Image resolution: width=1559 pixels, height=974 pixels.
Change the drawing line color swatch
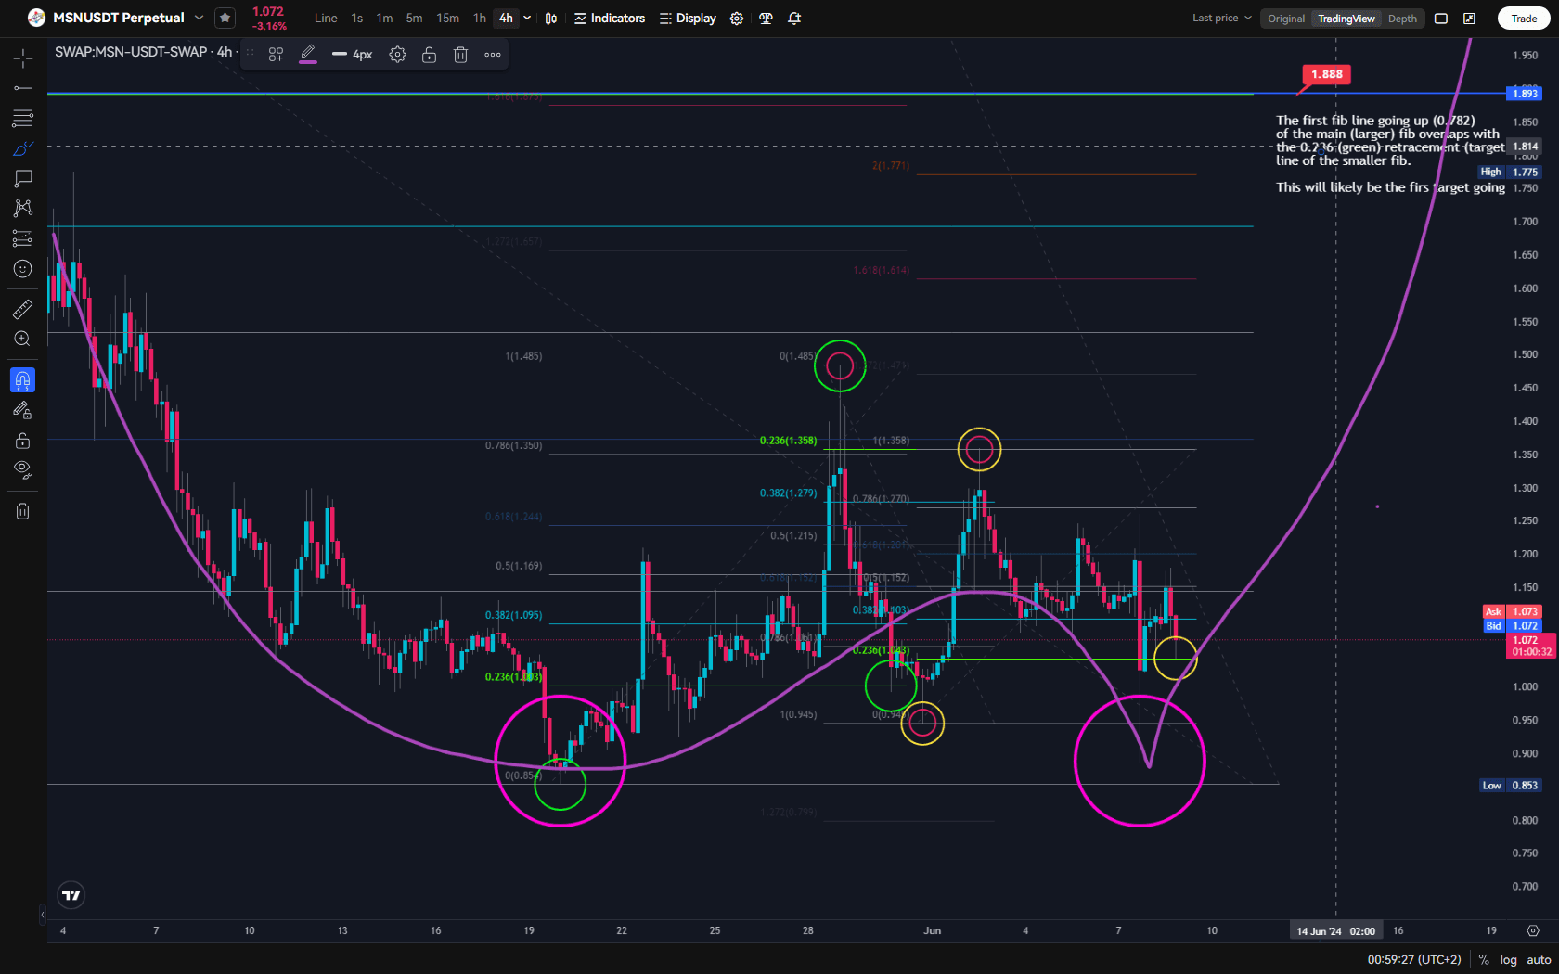click(308, 55)
